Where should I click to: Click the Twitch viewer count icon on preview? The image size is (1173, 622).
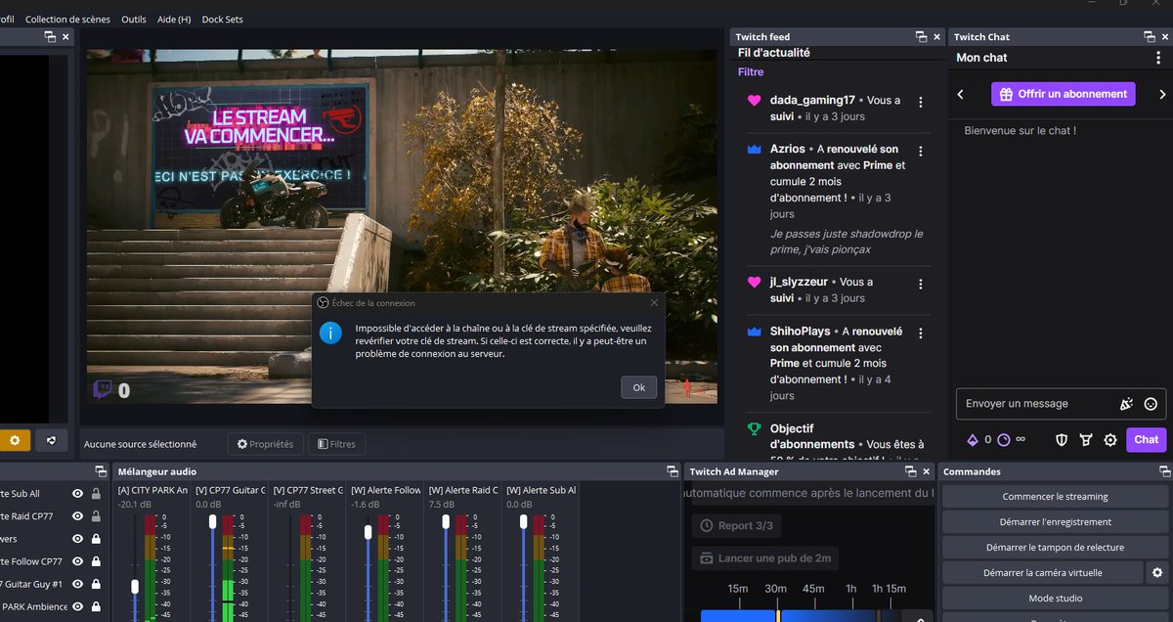tap(103, 390)
